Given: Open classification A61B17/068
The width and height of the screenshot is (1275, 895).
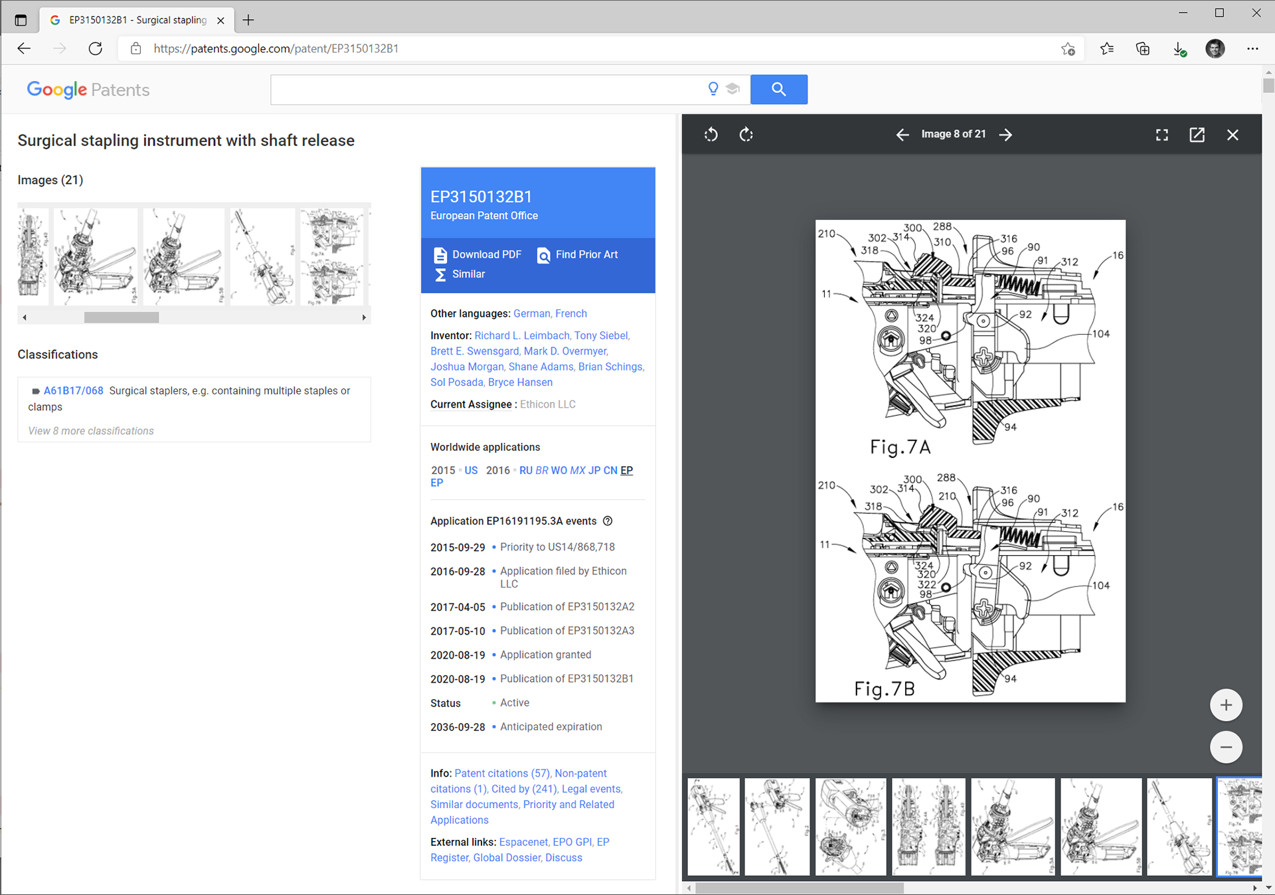Looking at the screenshot, I should [x=73, y=391].
